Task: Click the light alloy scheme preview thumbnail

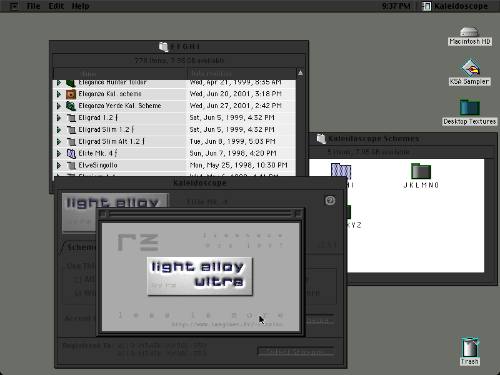Action: [115, 201]
